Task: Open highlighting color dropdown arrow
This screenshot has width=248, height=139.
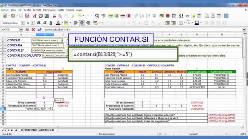Action: click(x=70, y=23)
